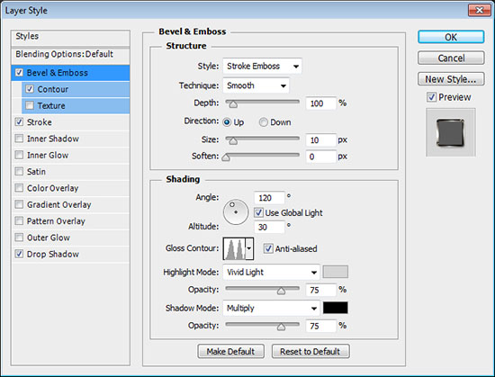Uncheck the Use Global Light option
Screen dimensions: 495x377
coord(258,212)
